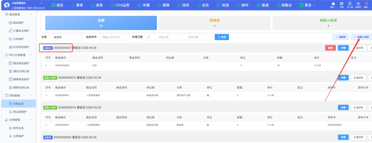Open the 渠道 channels module
372x143 pixels.
262,5
